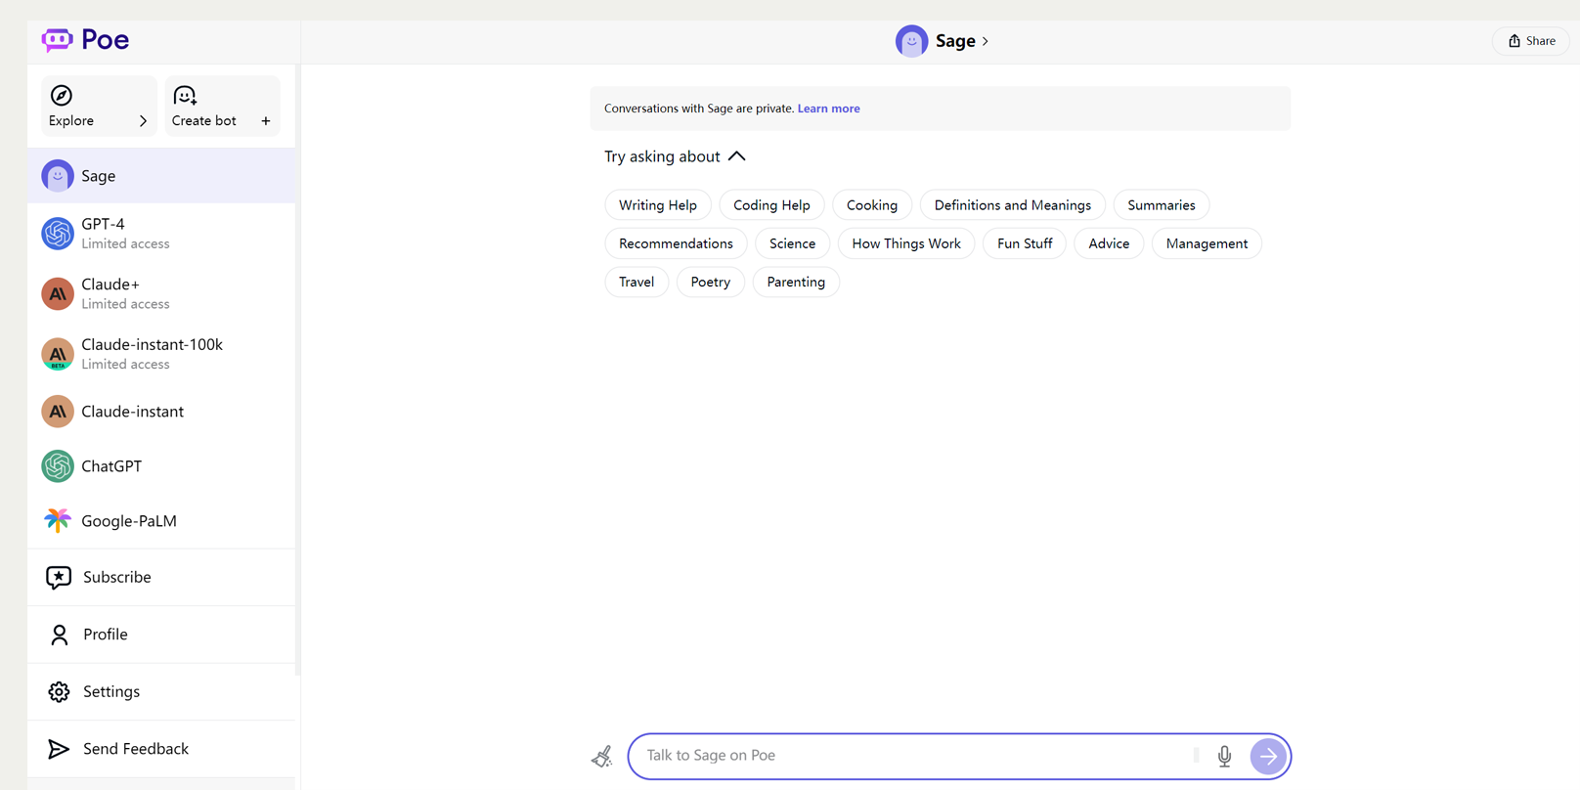Viewport: 1580px width, 790px height.
Task: Click the Claude-instant-100k beta avatar
Action: coord(58,354)
